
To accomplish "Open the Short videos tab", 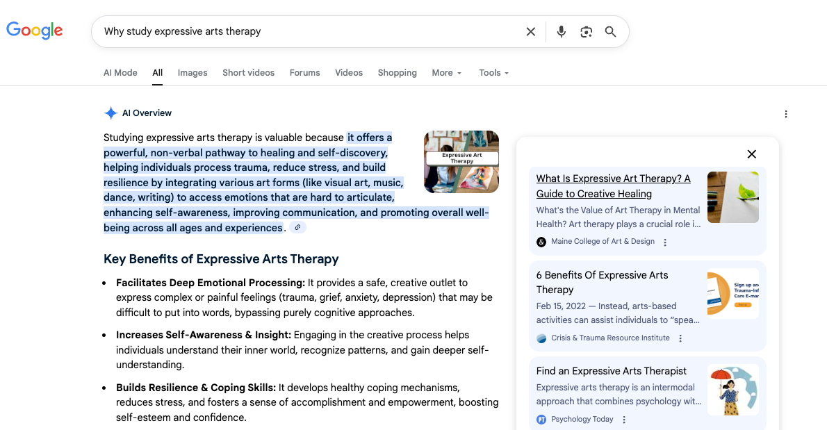I will point(248,73).
